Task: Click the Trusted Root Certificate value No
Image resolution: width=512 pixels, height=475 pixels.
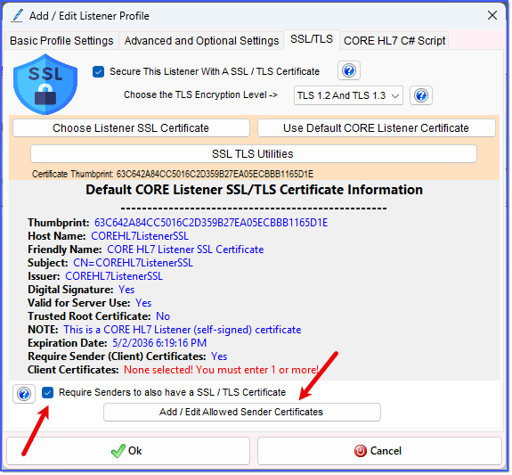Action: (163, 316)
